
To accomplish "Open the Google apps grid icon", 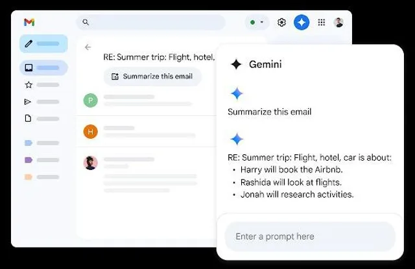I will point(322,23).
